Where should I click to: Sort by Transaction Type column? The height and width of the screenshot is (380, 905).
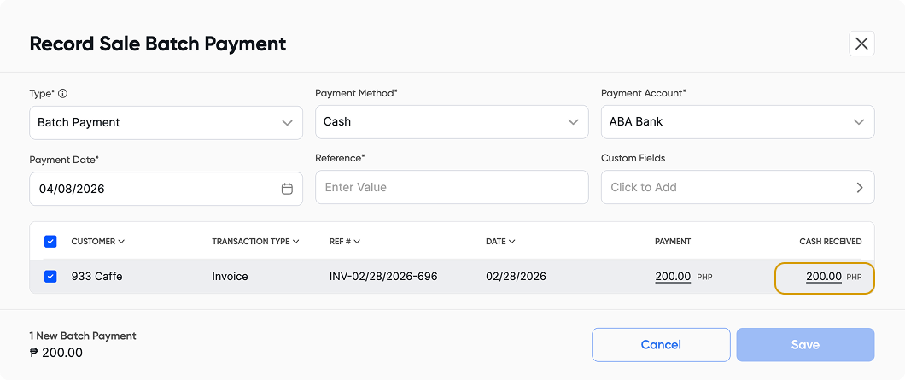click(x=255, y=242)
